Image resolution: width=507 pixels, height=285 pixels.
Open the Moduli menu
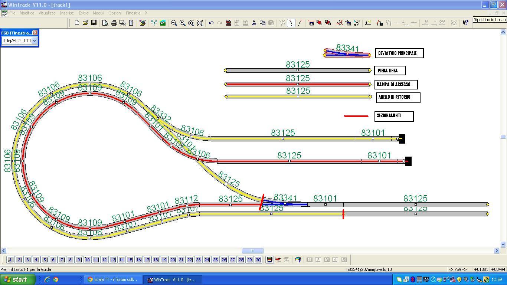(98, 13)
